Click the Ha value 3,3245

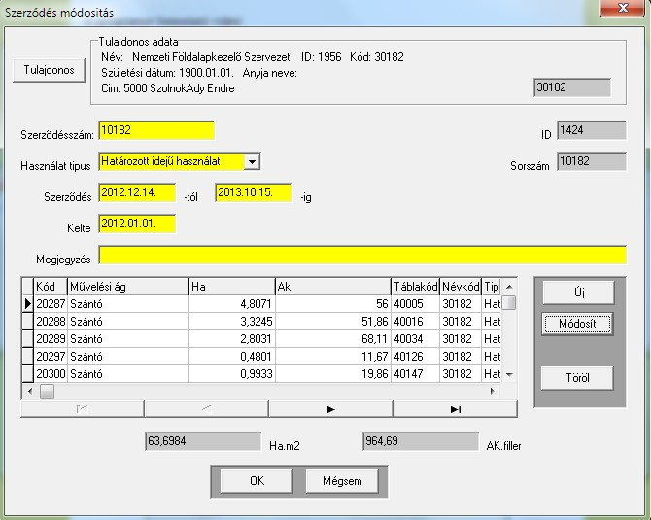tap(232, 322)
